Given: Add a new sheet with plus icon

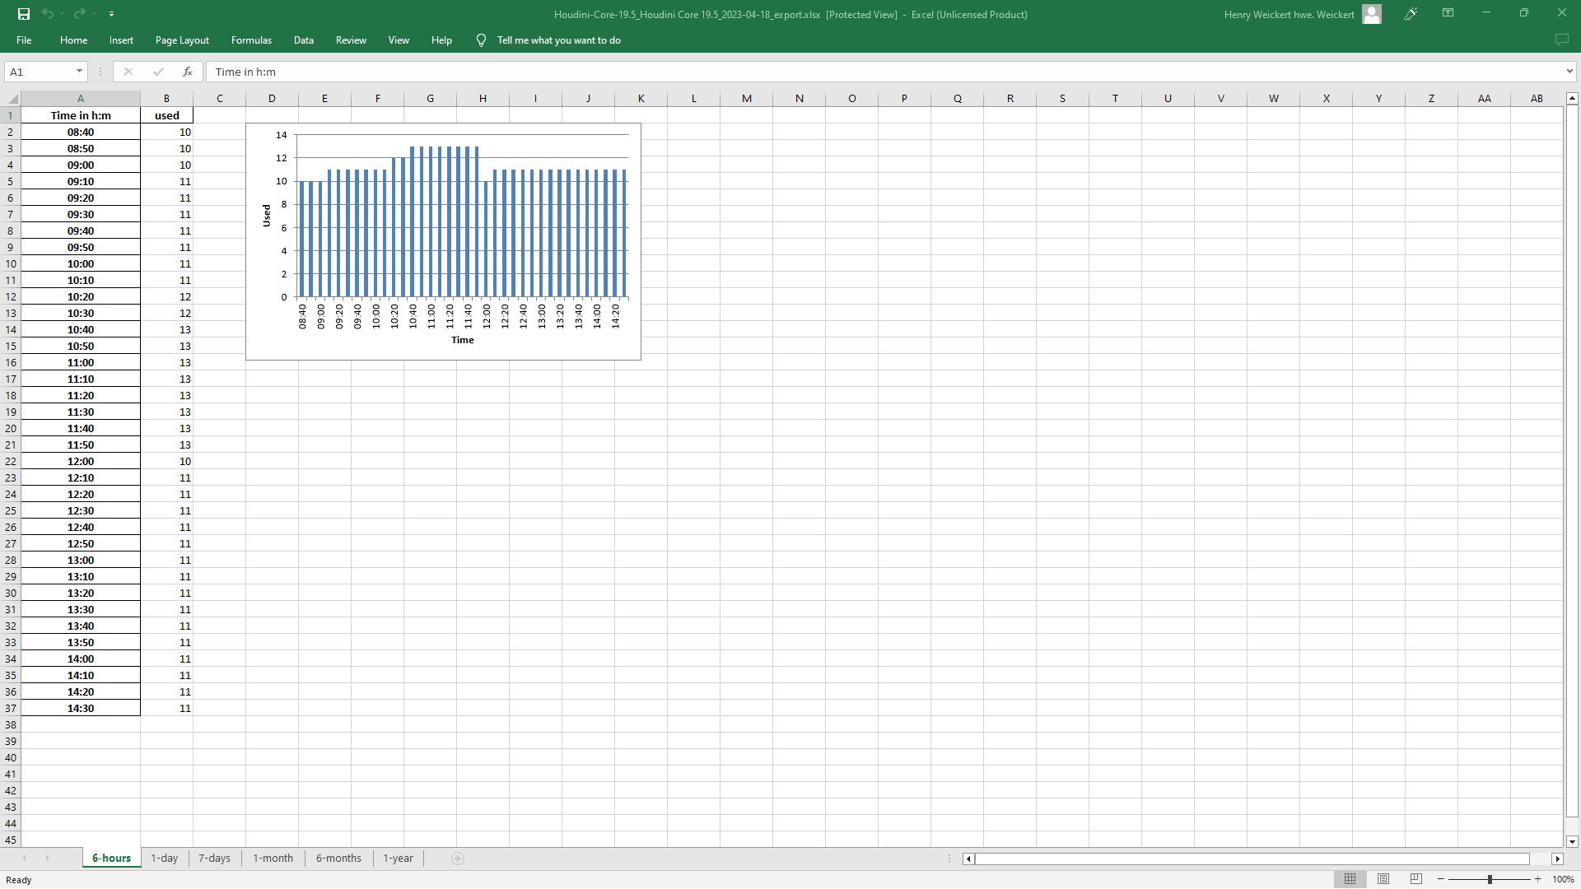Looking at the screenshot, I should click(x=458, y=859).
